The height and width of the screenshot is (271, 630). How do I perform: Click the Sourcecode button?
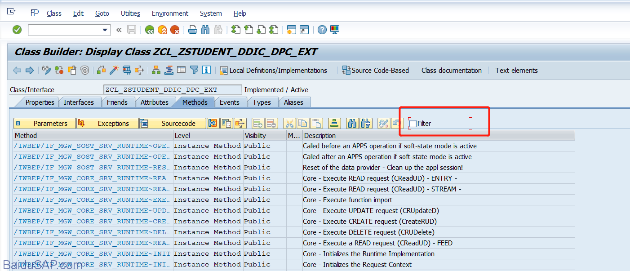pos(173,124)
